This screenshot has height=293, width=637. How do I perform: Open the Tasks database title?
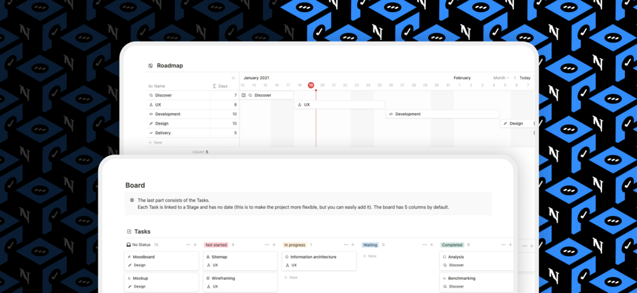point(142,232)
